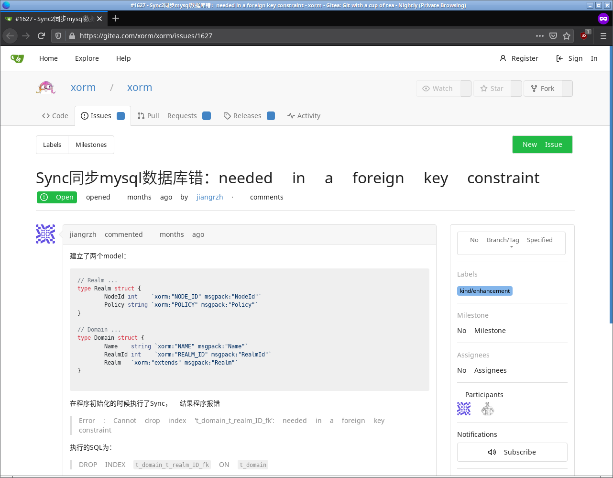Star the xorm repository

click(x=492, y=89)
